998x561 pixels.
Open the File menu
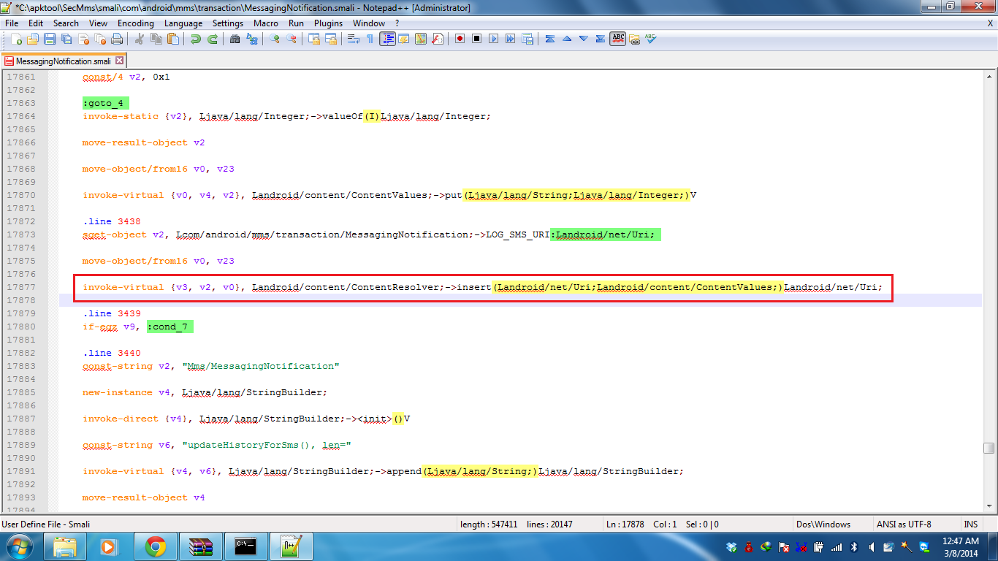click(12, 23)
